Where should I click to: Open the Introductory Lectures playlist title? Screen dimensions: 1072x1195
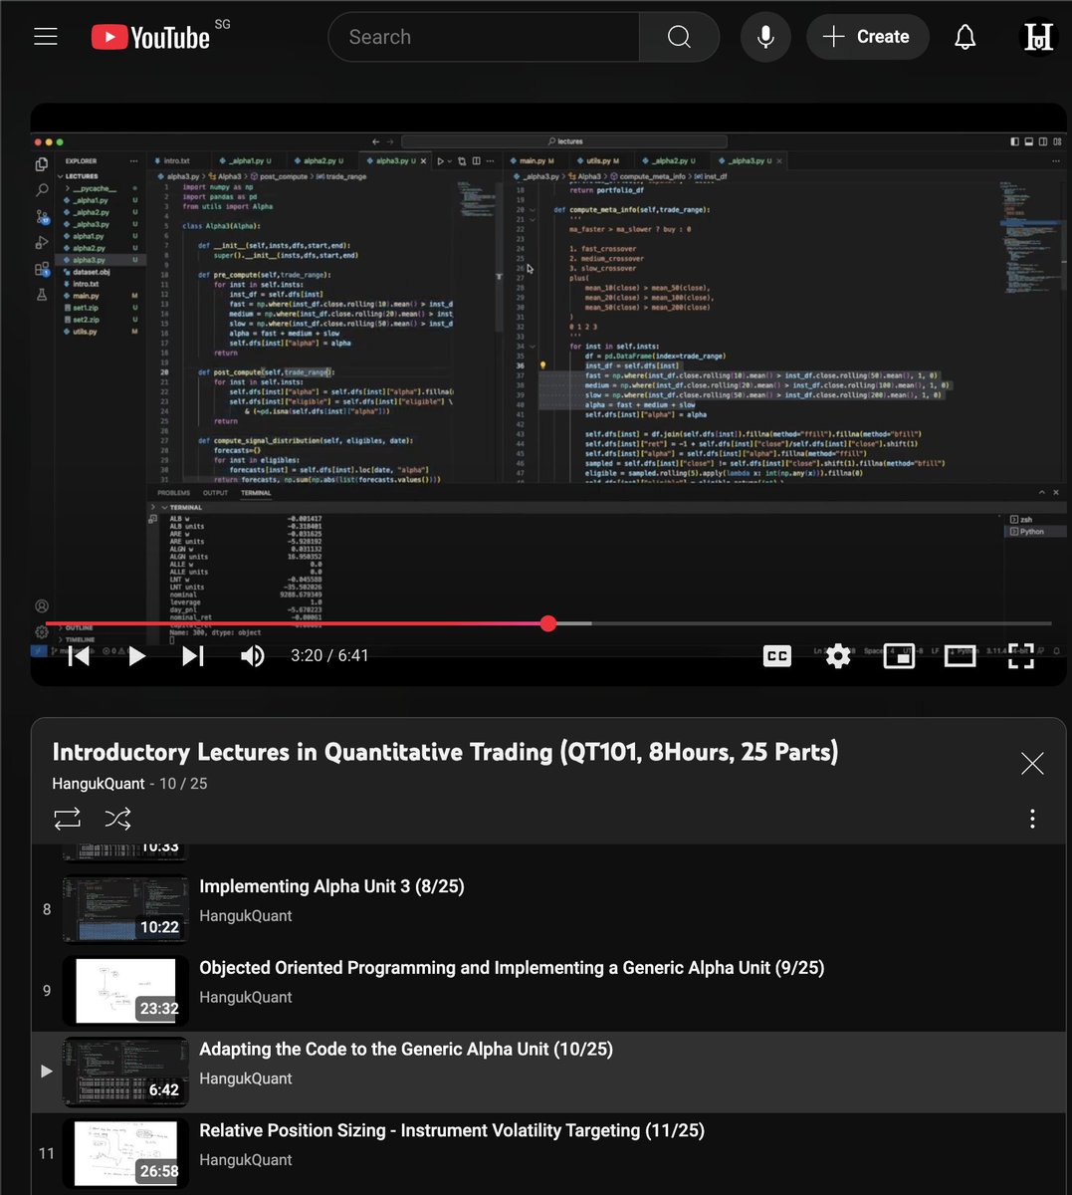tap(445, 752)
